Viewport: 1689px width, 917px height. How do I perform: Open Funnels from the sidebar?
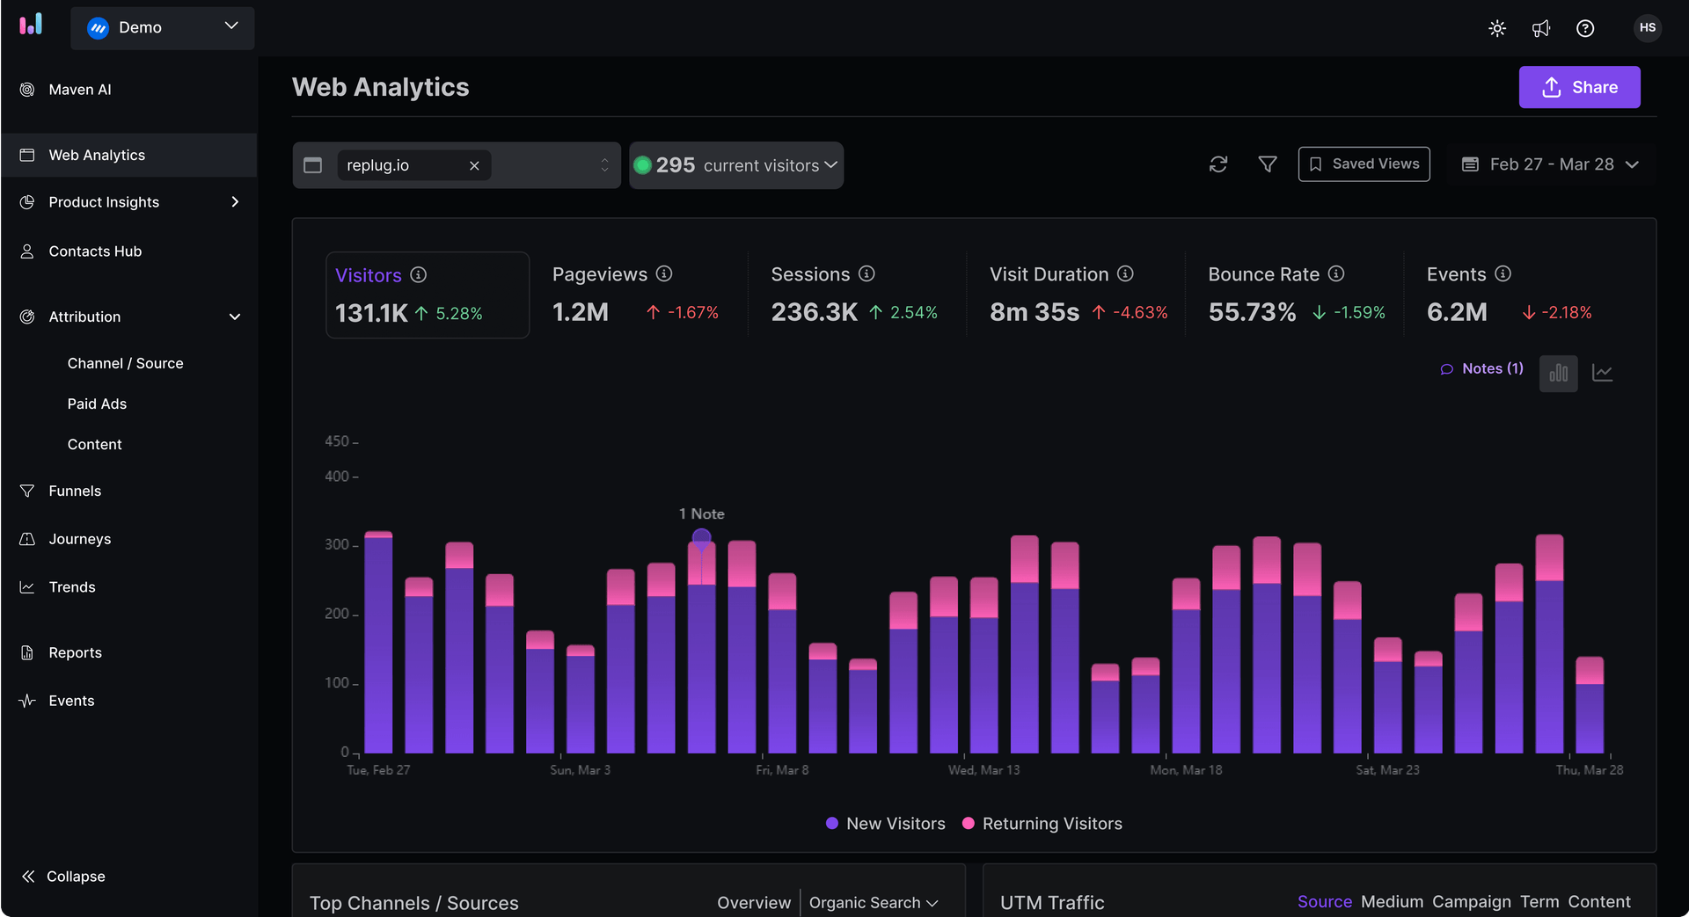(75, 491)
